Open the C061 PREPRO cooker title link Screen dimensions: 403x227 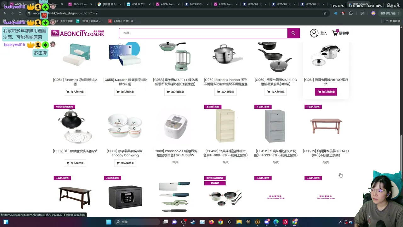(x=326, y=82)
